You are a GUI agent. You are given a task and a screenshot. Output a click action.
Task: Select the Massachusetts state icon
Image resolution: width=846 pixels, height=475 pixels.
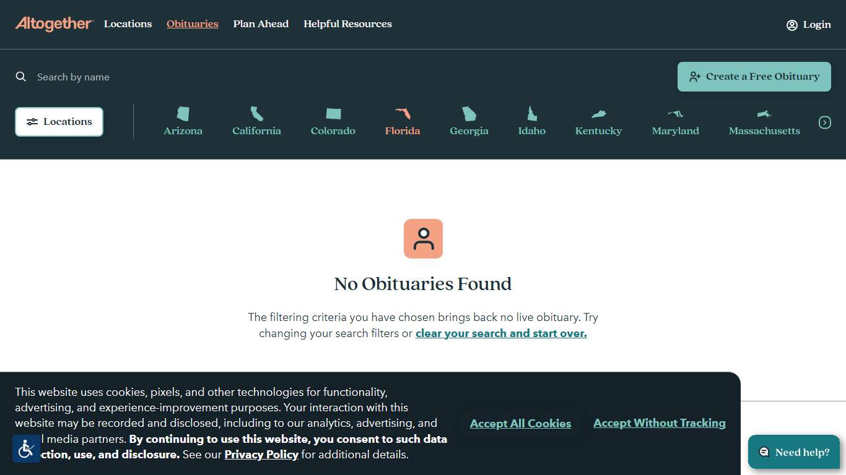click(764, 114)
